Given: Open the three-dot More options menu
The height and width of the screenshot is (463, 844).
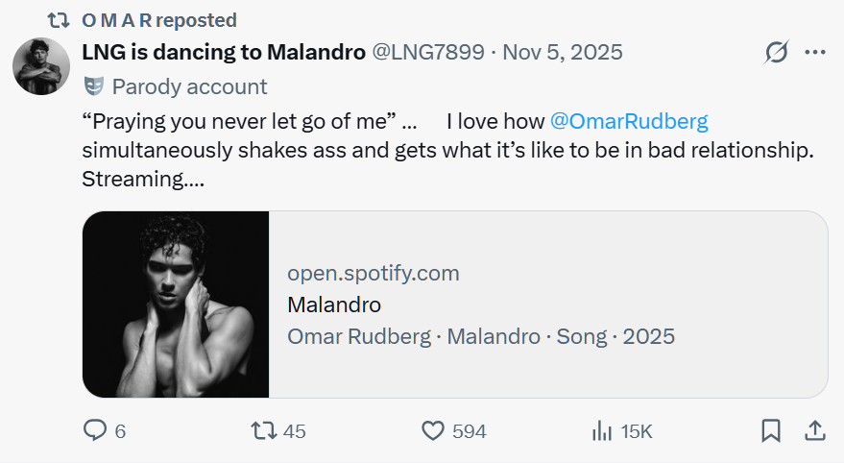Looking at the screenshot, I should (x=814, y=53).
